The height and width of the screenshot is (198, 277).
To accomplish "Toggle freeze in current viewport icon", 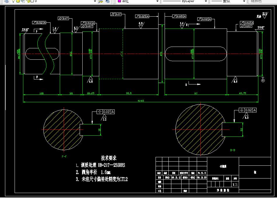I will (x=23, y=1).
